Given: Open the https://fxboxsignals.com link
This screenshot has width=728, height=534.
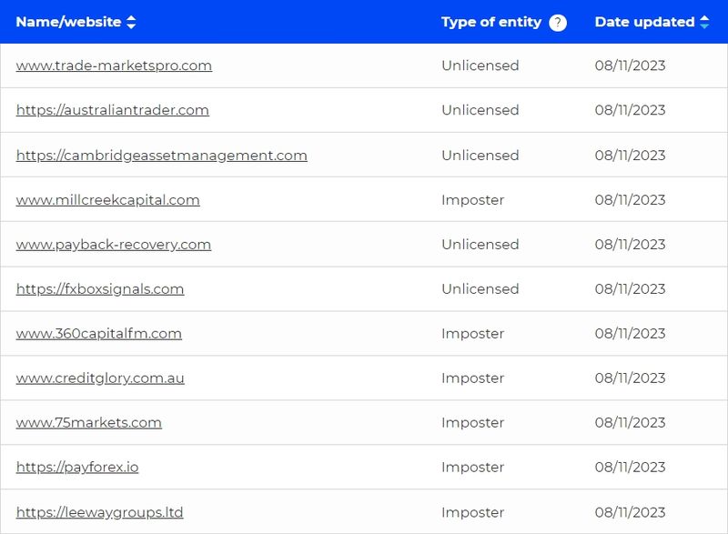Looking at the screenshot, I should pos(100,289).
